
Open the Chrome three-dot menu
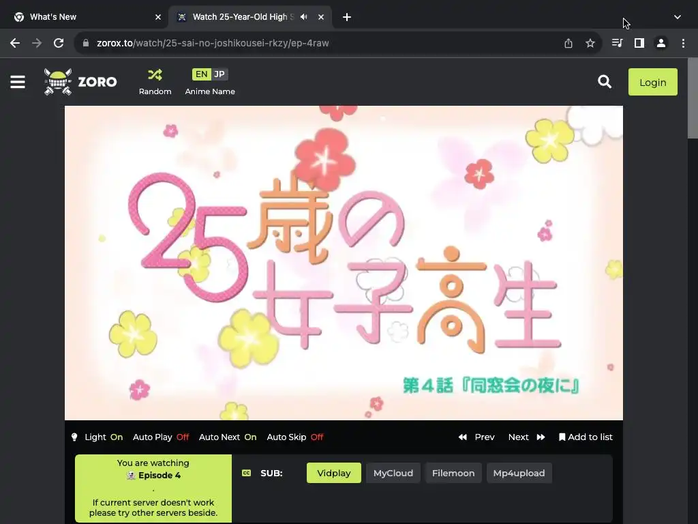(x=683, y=43)
